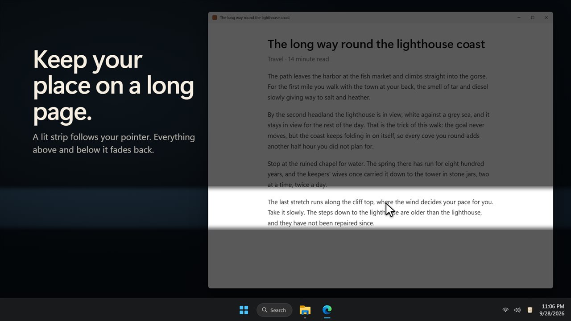Switch to Microsoft Edge on the taskbar

pos(327,310)
